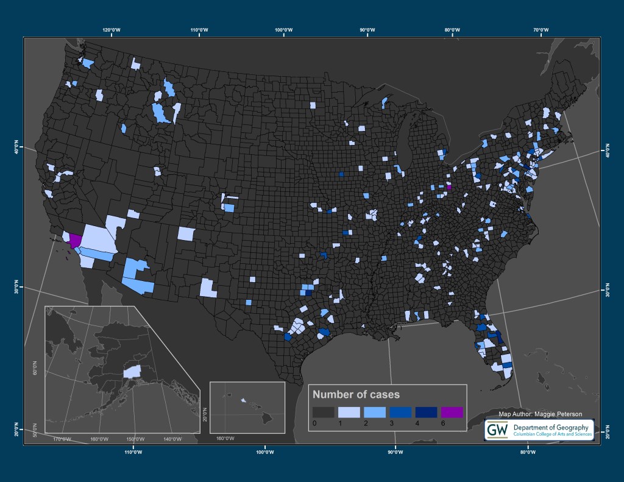Screen dimensions: 624x482
Task: Click the highlighted borough in Alaska inset
Action: click(132, 371)
